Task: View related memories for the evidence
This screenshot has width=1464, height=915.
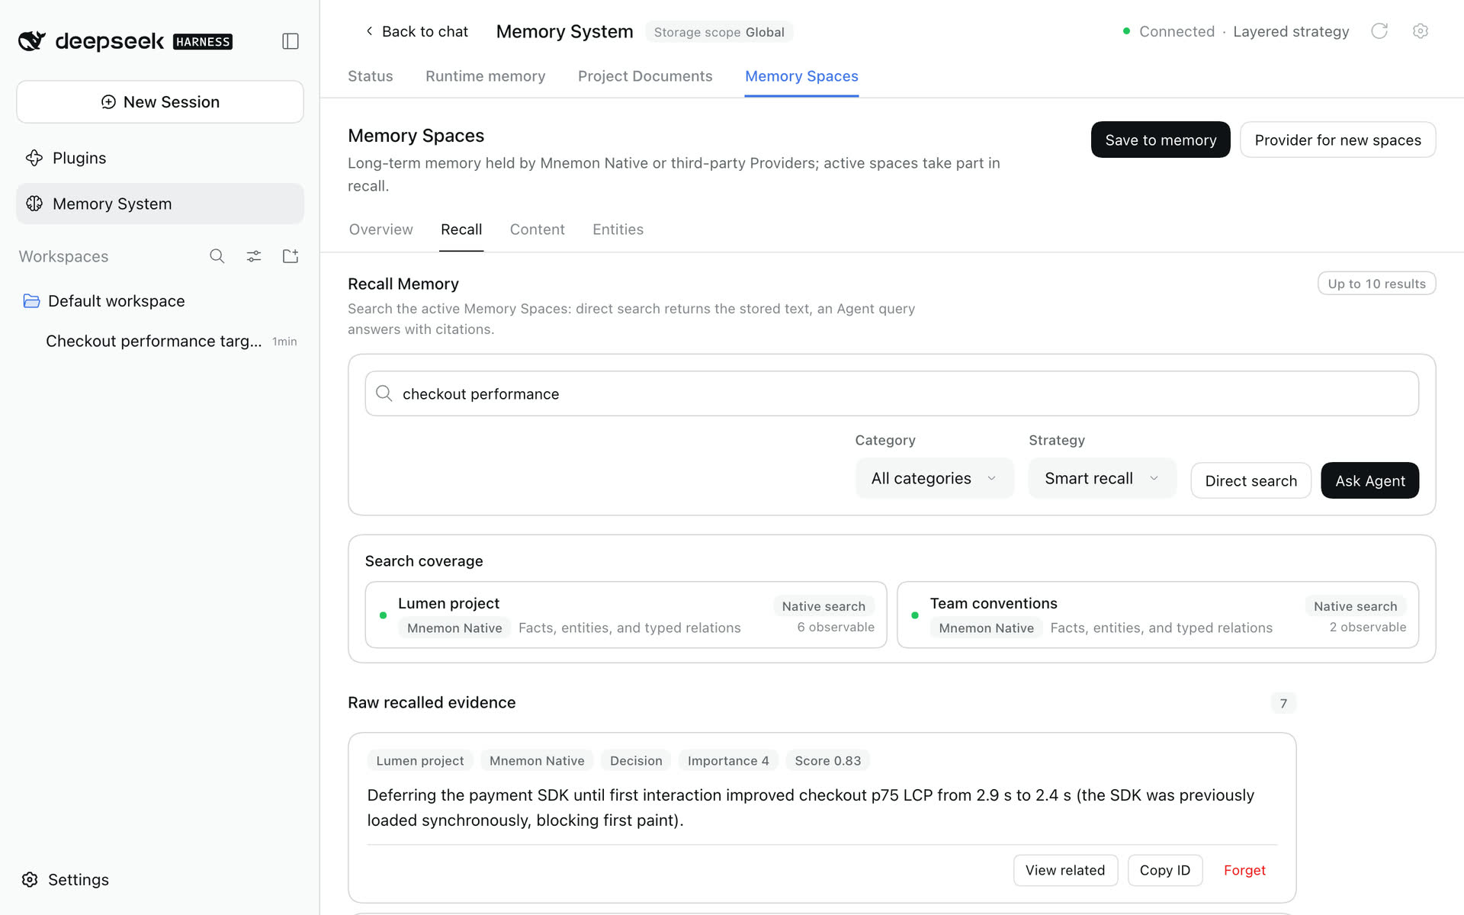Action: coord(1065,870)
